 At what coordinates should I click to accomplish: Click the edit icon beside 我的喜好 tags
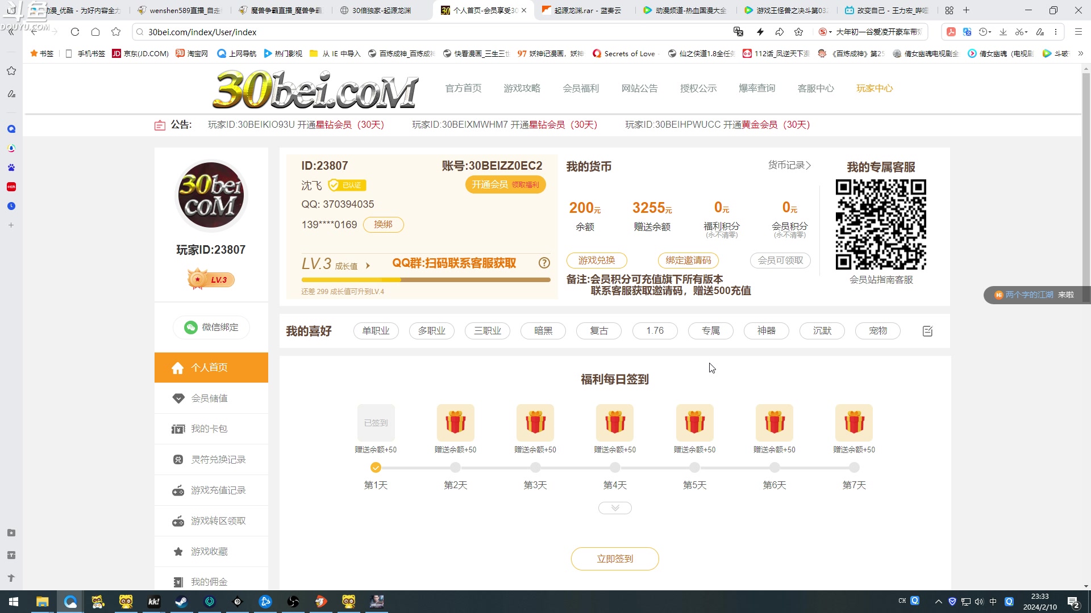click(x=927, y=331)
